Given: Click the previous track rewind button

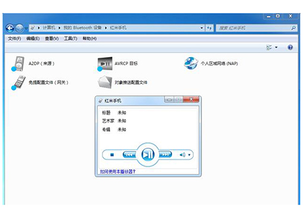Looking at the screenshot, I should click(129, 155).
